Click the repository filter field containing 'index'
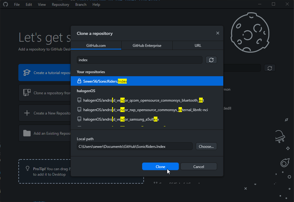Screen dimensions: 294x202 140,60
